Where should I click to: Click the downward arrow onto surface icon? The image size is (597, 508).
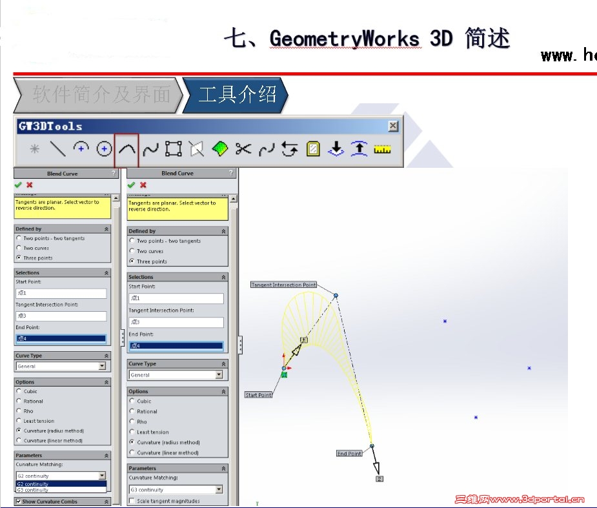(x=336, y=148)
